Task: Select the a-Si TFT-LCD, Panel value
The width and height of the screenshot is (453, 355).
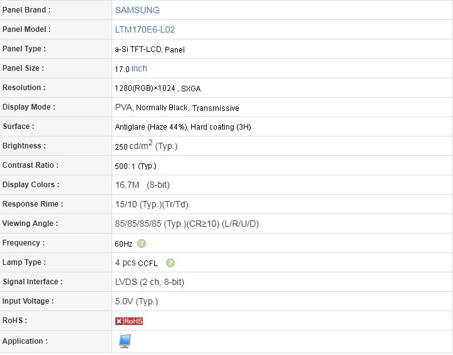Action: [x=150, y=49]
